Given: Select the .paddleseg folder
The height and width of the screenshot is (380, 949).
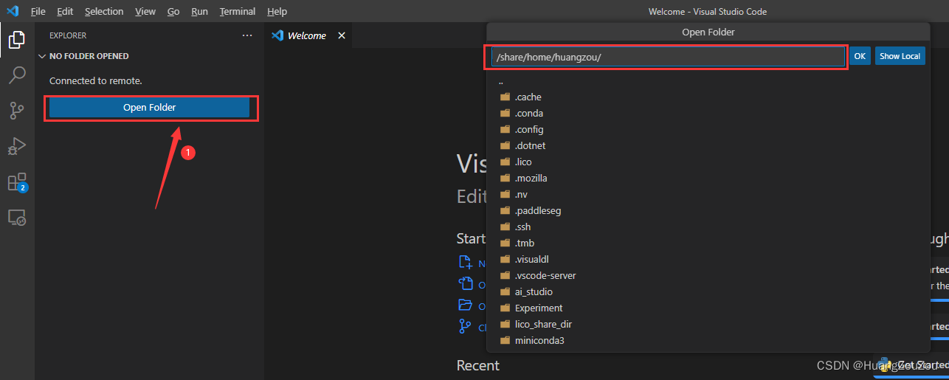Looking at the screenshot, I should tap(708, 211).
